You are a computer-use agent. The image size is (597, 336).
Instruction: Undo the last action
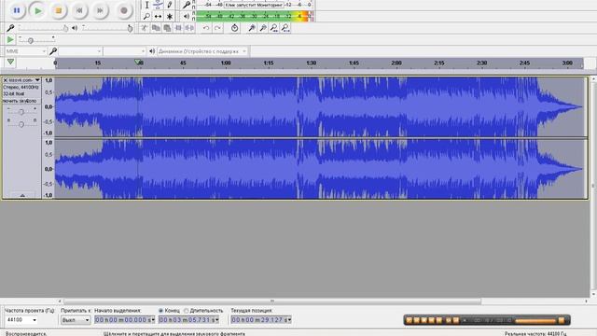[x=206, y=28]
